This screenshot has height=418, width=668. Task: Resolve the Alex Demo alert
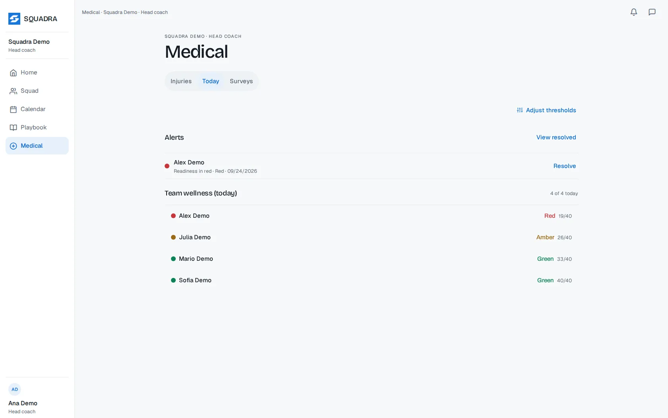pyautogui.click(x=565, y=166)
